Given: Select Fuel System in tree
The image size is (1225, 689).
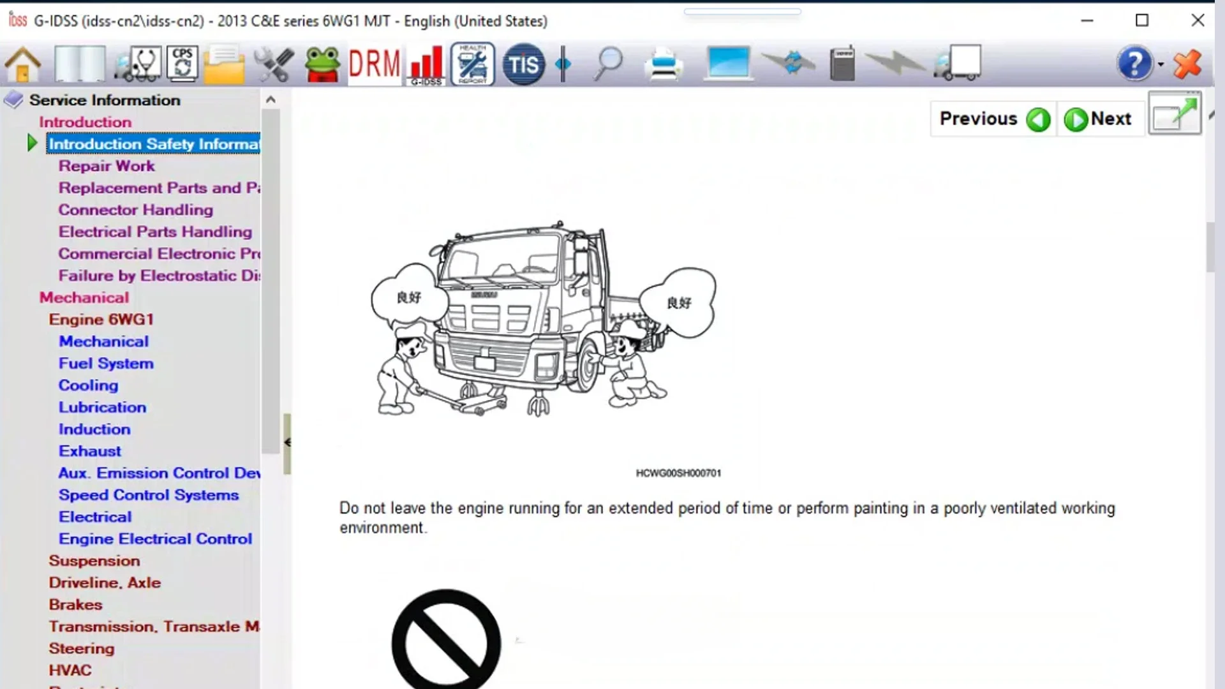Looking at the screenshot, I should point(106,364).
